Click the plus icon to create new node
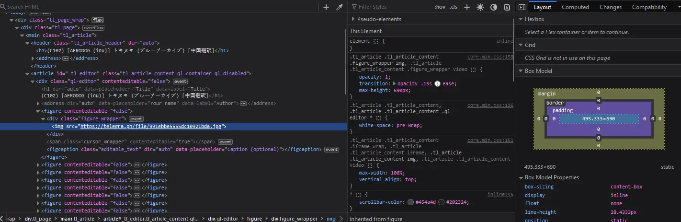 click(x=326, y=7)
